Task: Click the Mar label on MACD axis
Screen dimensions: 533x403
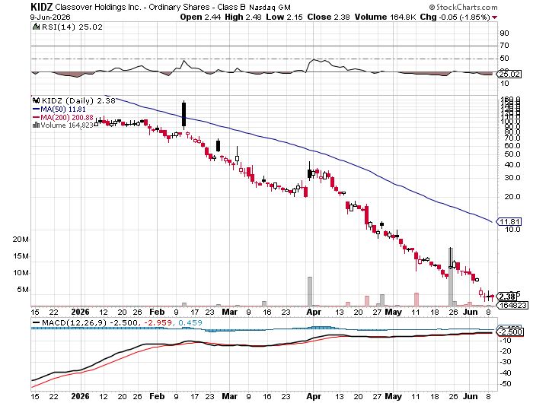Action: pos(229,396)
